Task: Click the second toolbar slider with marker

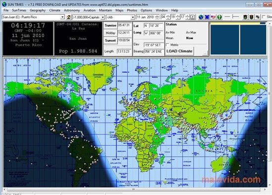Action: pos(235,17)
